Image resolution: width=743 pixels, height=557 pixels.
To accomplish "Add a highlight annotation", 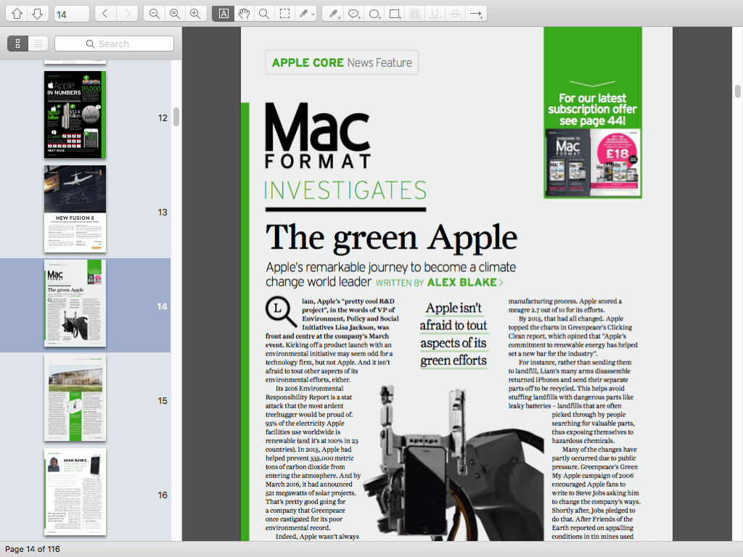I will coord(415,14).
